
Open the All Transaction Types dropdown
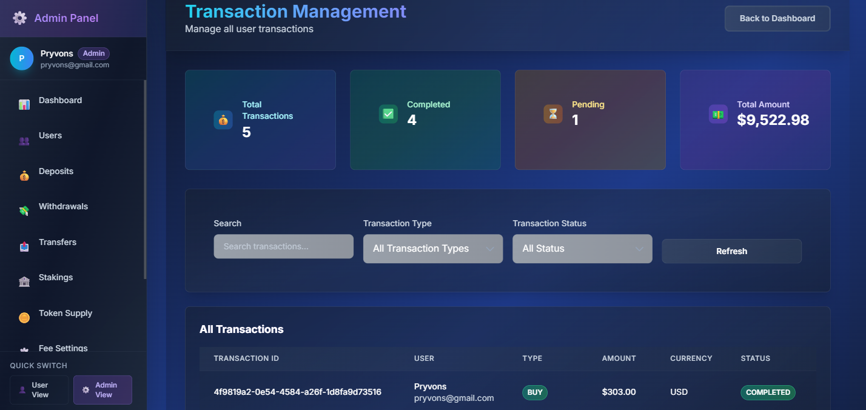point(432,249)
